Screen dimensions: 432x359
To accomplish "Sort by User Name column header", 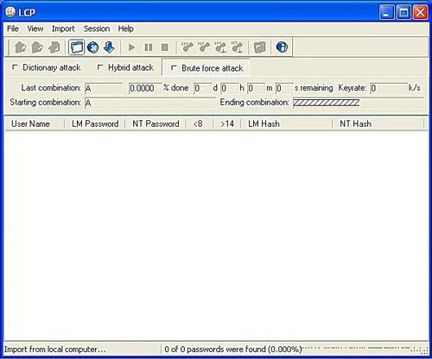I will click(x=35, y=124).
